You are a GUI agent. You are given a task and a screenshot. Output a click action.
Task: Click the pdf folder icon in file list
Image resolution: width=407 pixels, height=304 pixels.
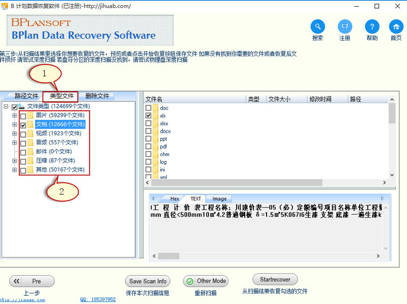coord(156,146)
